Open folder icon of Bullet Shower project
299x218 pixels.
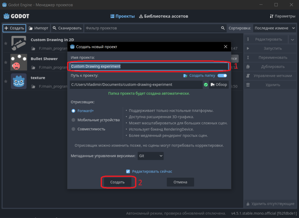33,67
